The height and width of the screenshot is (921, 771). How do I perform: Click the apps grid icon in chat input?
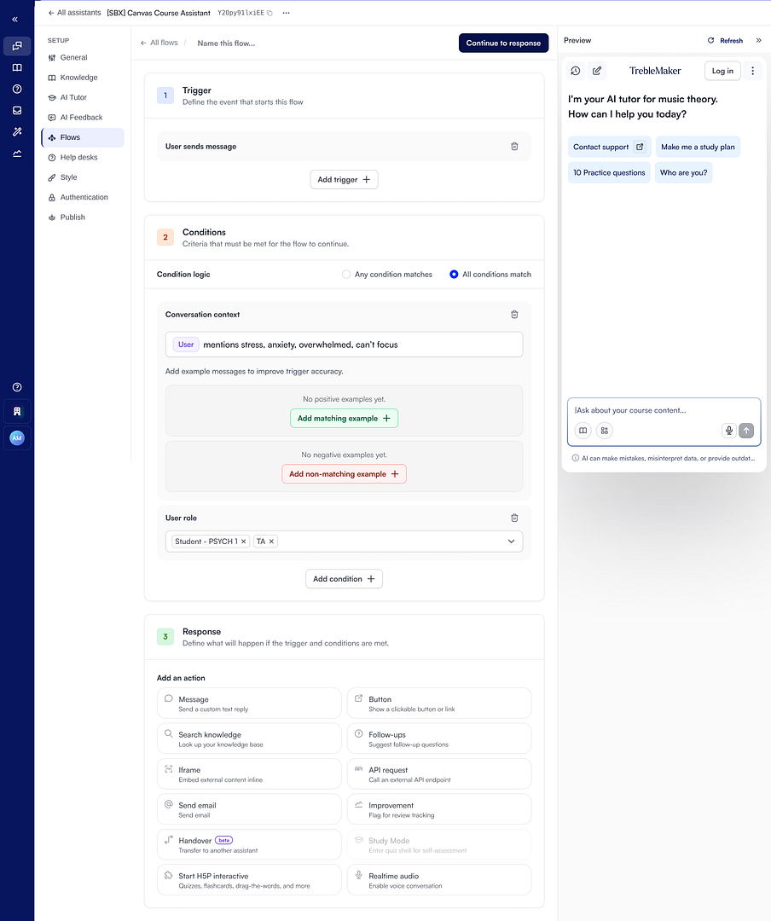(x=604, y=431)
